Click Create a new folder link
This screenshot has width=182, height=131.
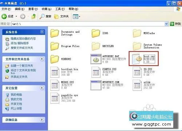pyautogui.click(x=22, y=66)
